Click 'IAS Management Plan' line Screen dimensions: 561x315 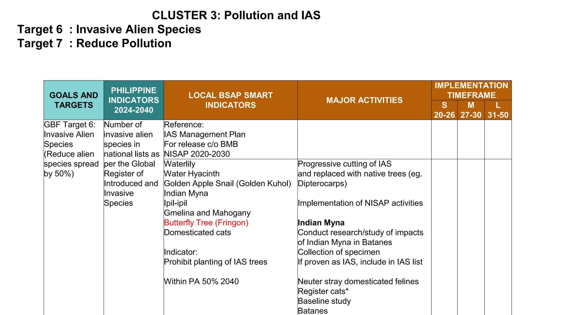point(205,135)
